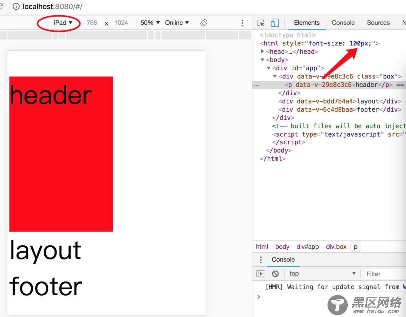This screenshot has height=317, width=406.
Task: Select the div layout element row
Action: (329, 101)
